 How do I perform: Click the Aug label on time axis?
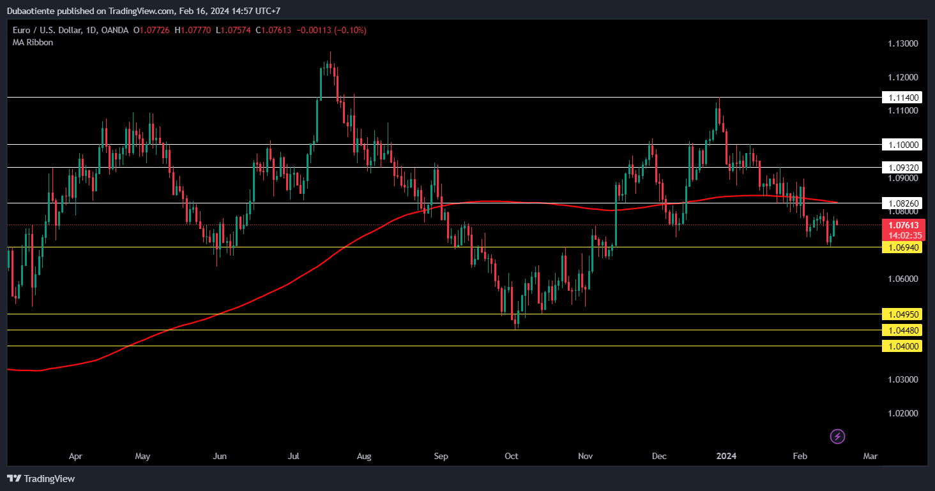(364, 457)
